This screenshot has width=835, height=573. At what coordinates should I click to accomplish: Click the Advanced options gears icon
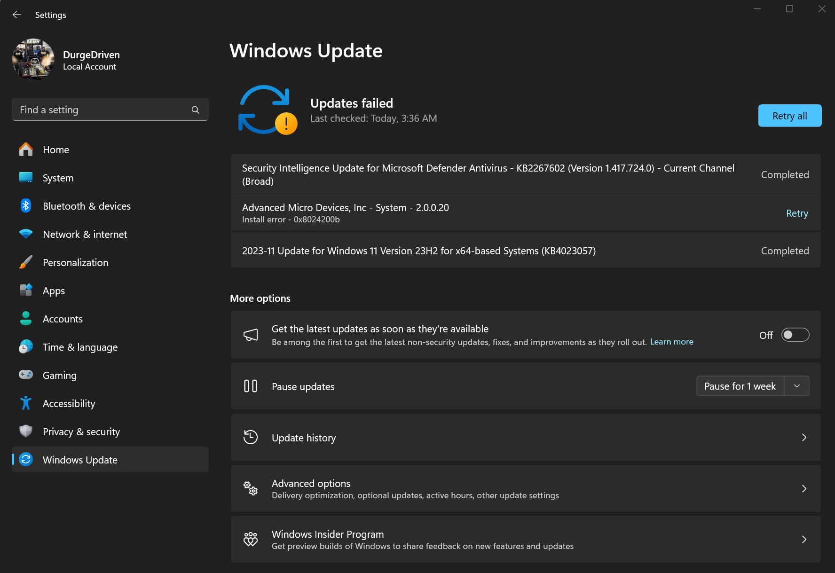click(x=251, y=488)
